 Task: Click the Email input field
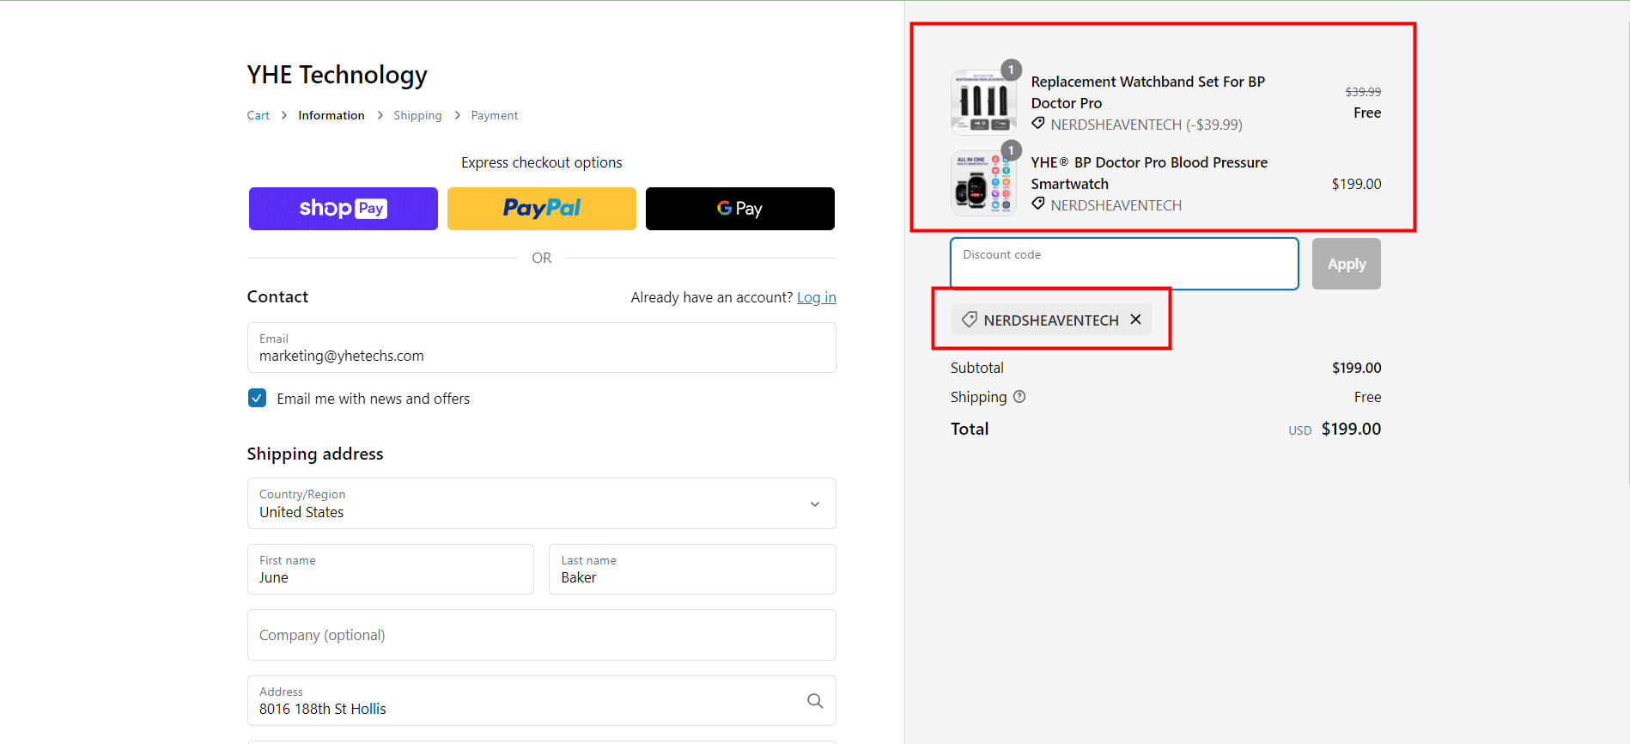pos(542,348)
